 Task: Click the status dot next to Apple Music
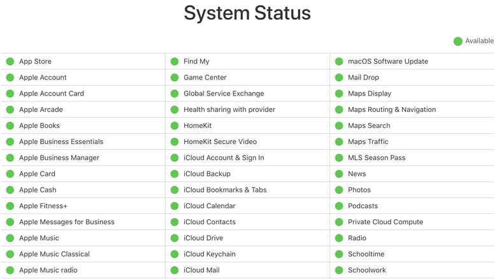10,238
